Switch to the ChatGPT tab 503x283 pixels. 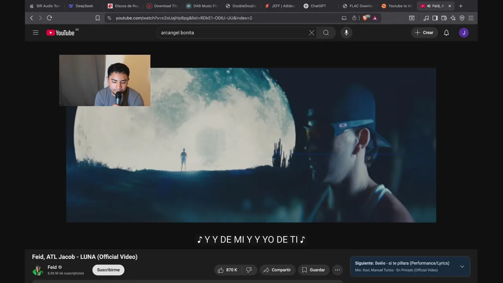tap(319, 6)
